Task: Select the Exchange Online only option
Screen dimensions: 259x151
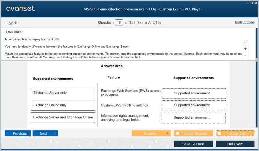Action: pyautogui.click(x=63, y=105)
